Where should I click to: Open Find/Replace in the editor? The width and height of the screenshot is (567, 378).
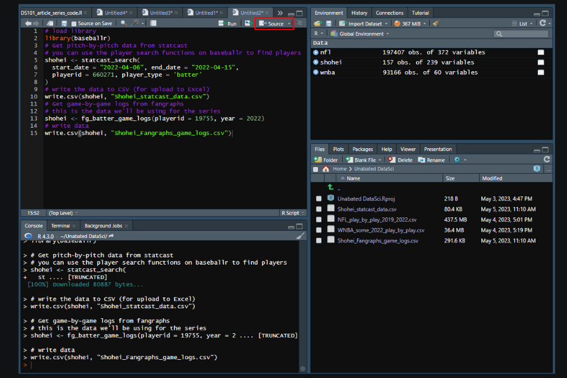point(123,23)
